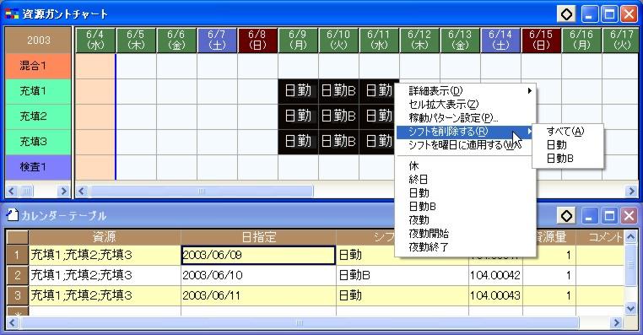Viewport: 643px width, 335px height.
Task: Select セル拡大表示(Z) from context menu
Action: click(x=443, y=104)
